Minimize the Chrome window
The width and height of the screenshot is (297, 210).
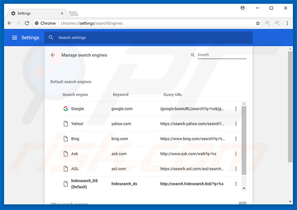(257, 8)
